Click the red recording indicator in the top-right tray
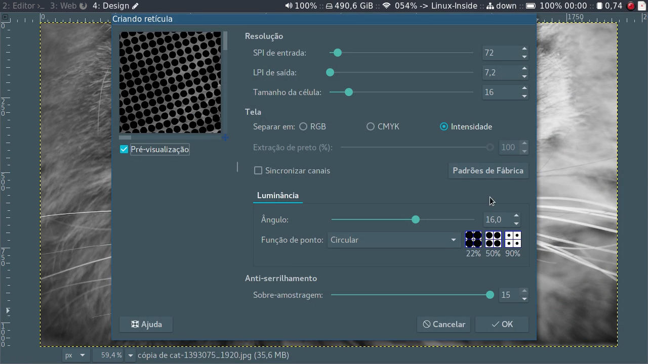Screen dimensions: 648x364 point(630,6)
